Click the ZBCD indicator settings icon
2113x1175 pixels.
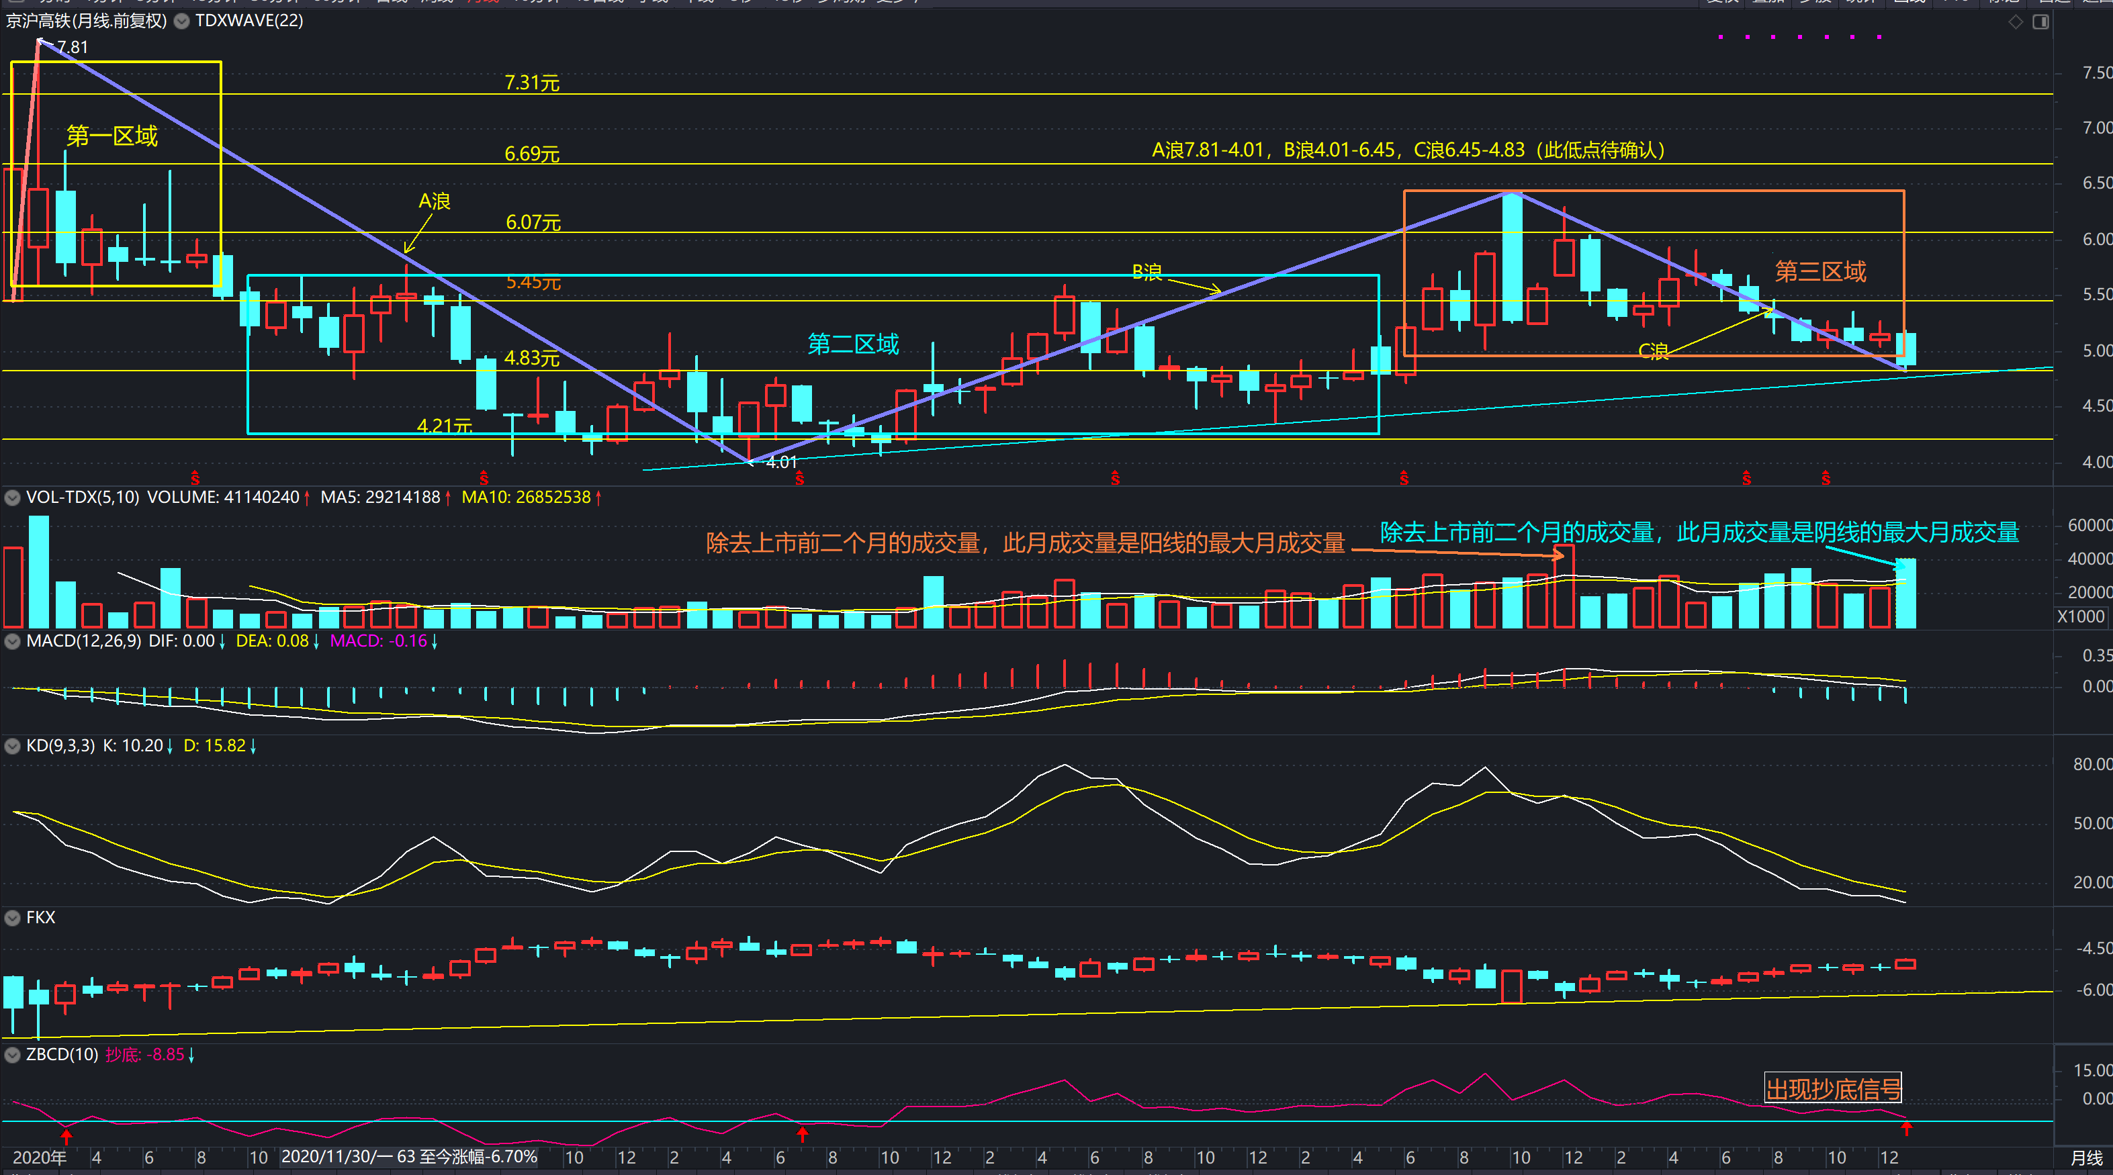(x=12, y=1054)
